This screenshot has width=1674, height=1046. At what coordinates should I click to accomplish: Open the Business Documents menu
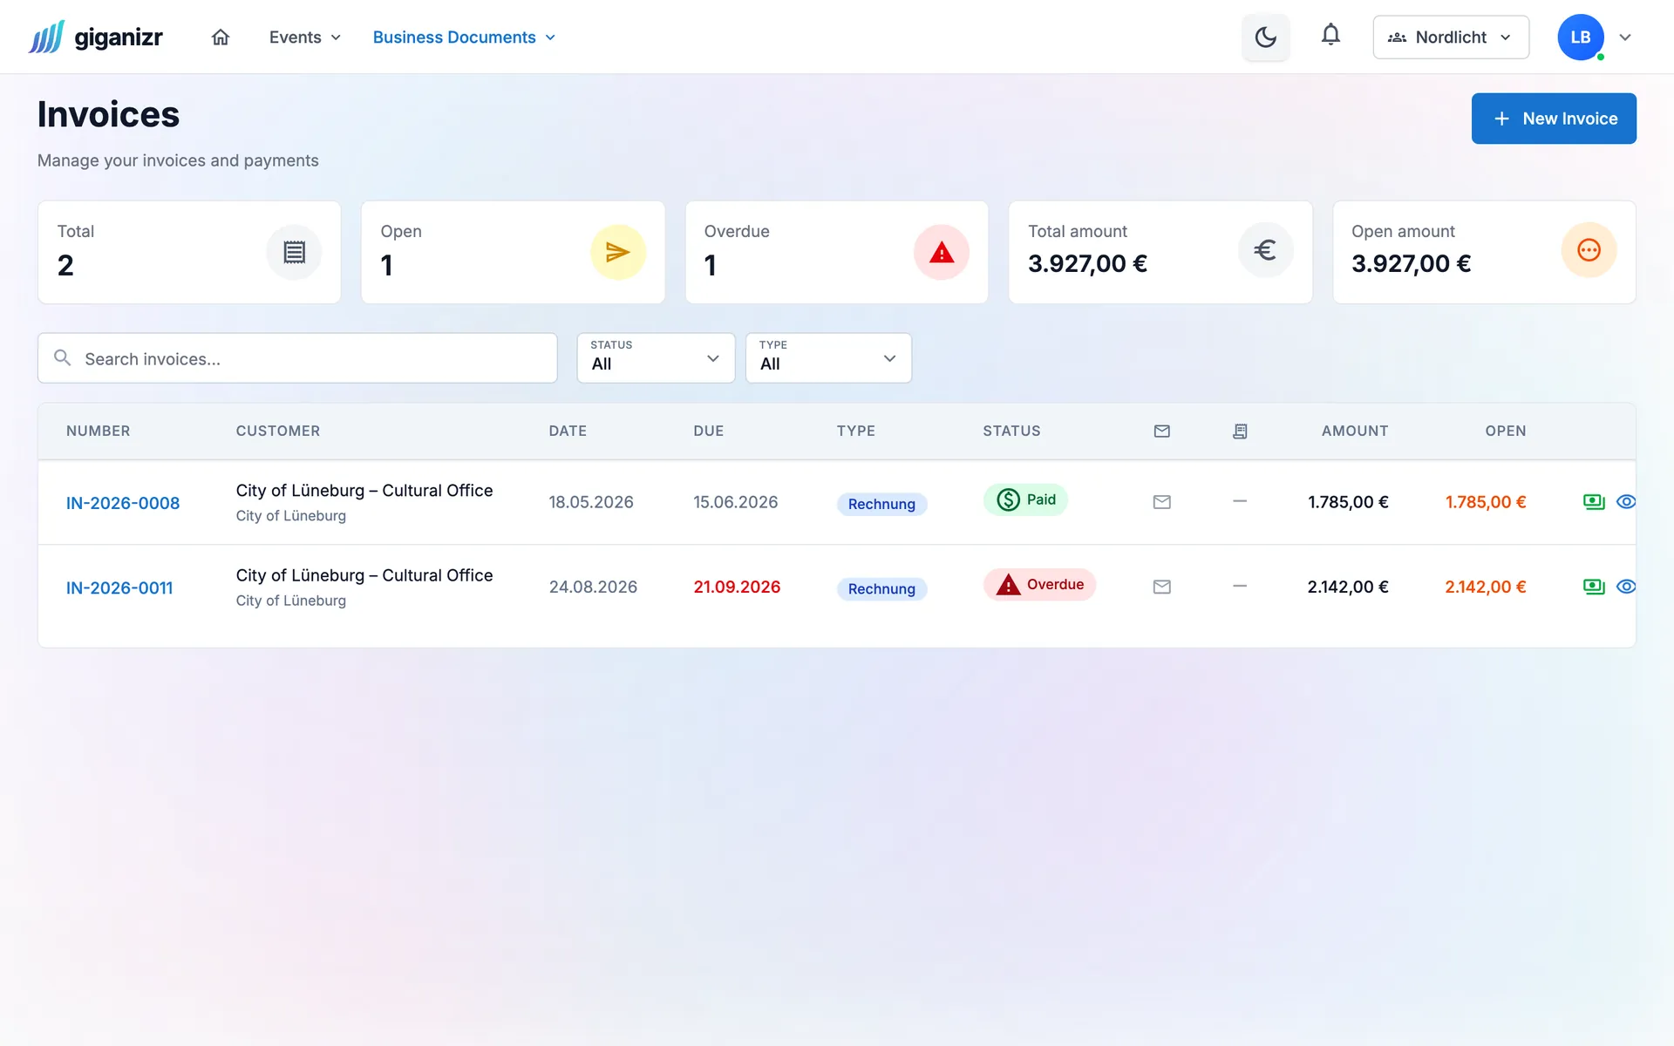tap(464, 37)
